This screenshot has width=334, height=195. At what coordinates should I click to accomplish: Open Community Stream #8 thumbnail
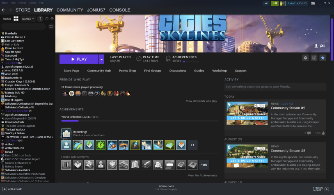point(247,156)
